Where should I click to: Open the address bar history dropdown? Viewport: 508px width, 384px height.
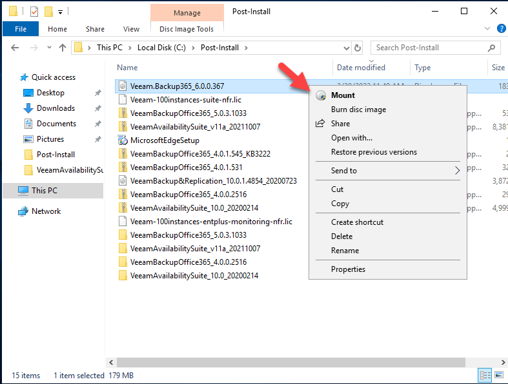[x=347, y=48]
